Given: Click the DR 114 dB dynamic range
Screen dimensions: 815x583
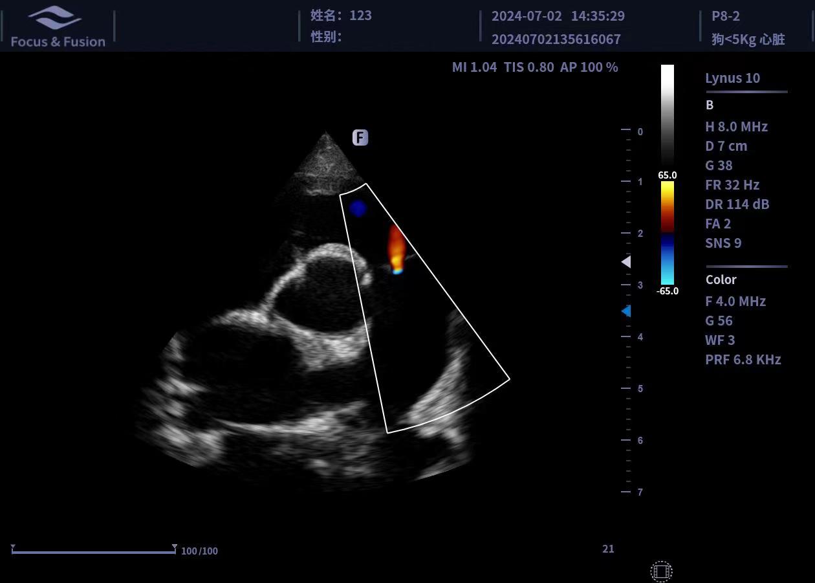Looking at the screenshot, I should coord(737,204).
